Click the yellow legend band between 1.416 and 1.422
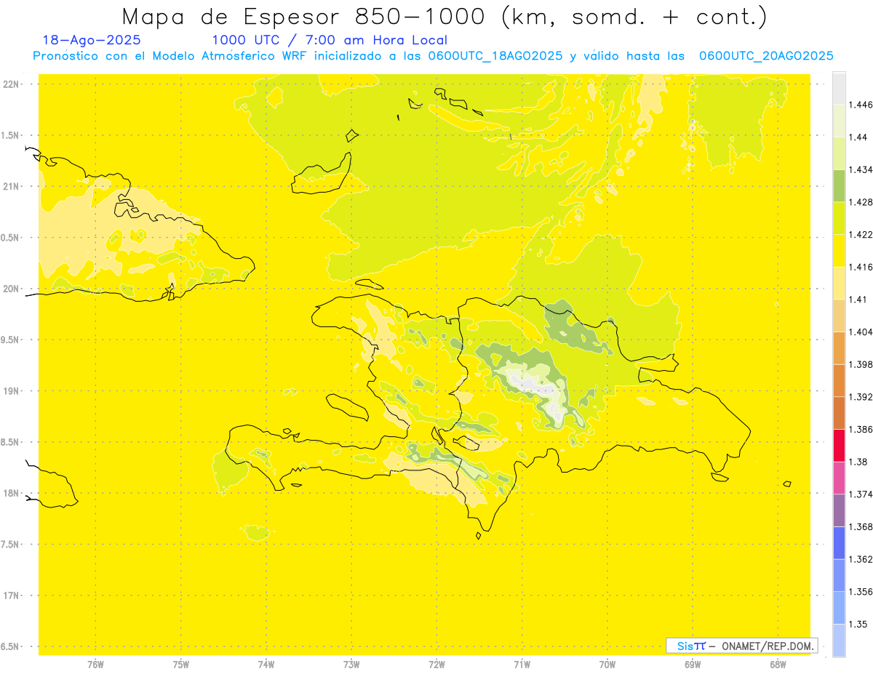The width and height of the screenshot is (873, 674). tap(839, 251)
